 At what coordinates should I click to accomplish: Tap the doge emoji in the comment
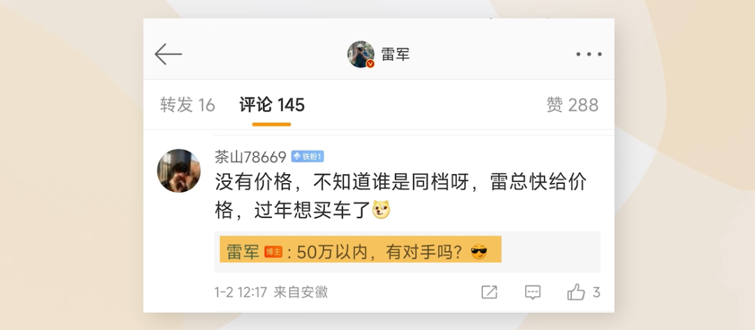(x=382, y=210)
